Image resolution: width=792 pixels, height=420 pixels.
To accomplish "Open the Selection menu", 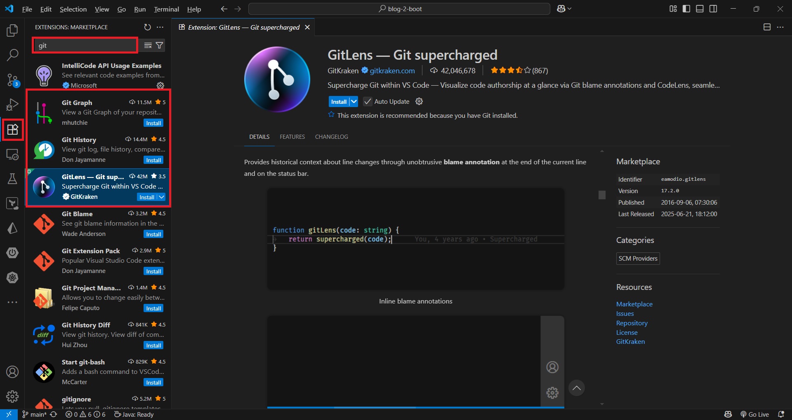I will (73, 9).
